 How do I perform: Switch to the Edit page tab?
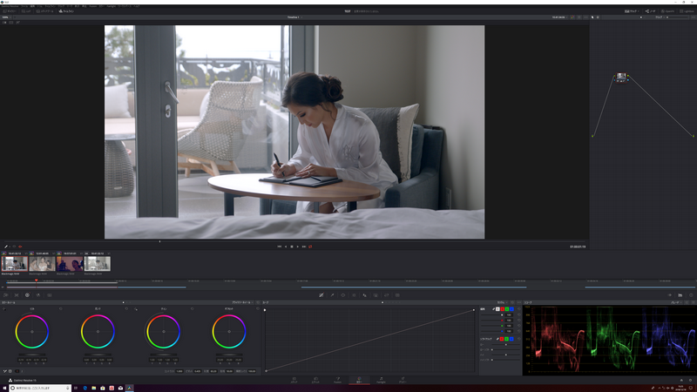pyautogui.click(x=315, y=380)
